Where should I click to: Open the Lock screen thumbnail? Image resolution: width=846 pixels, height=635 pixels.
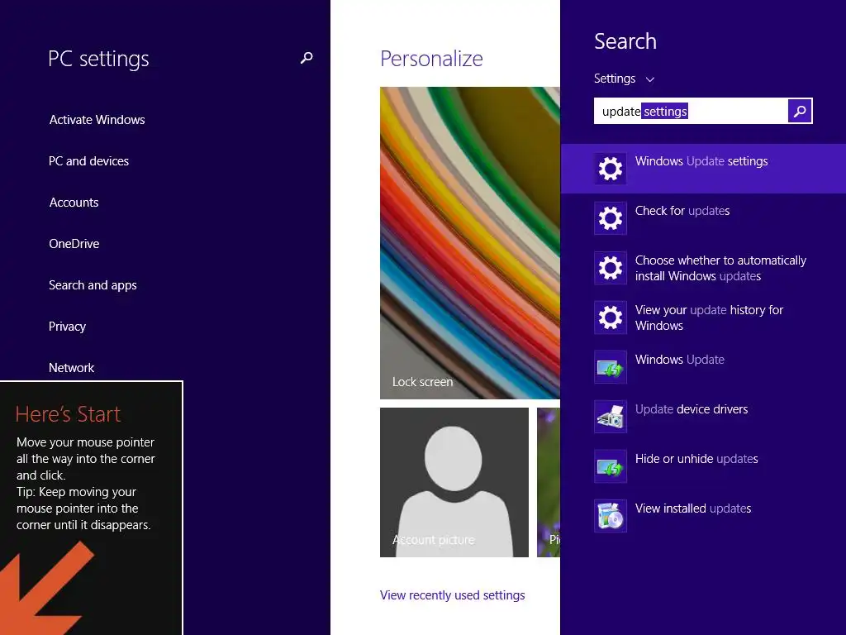click(470, 243)
